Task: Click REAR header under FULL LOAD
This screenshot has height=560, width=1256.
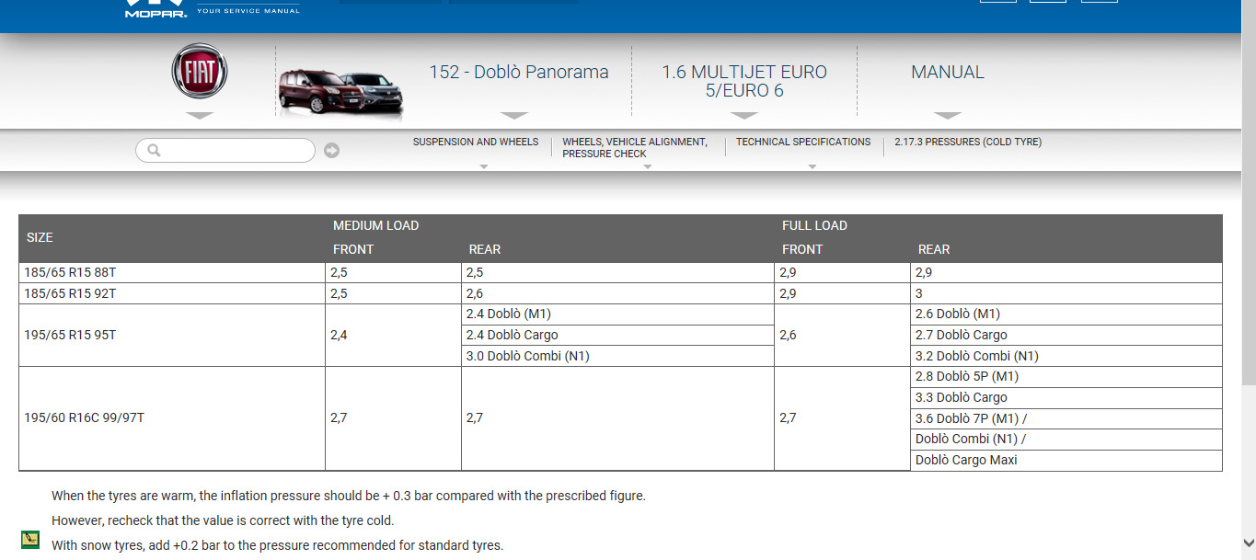Action: coord(934,249)
